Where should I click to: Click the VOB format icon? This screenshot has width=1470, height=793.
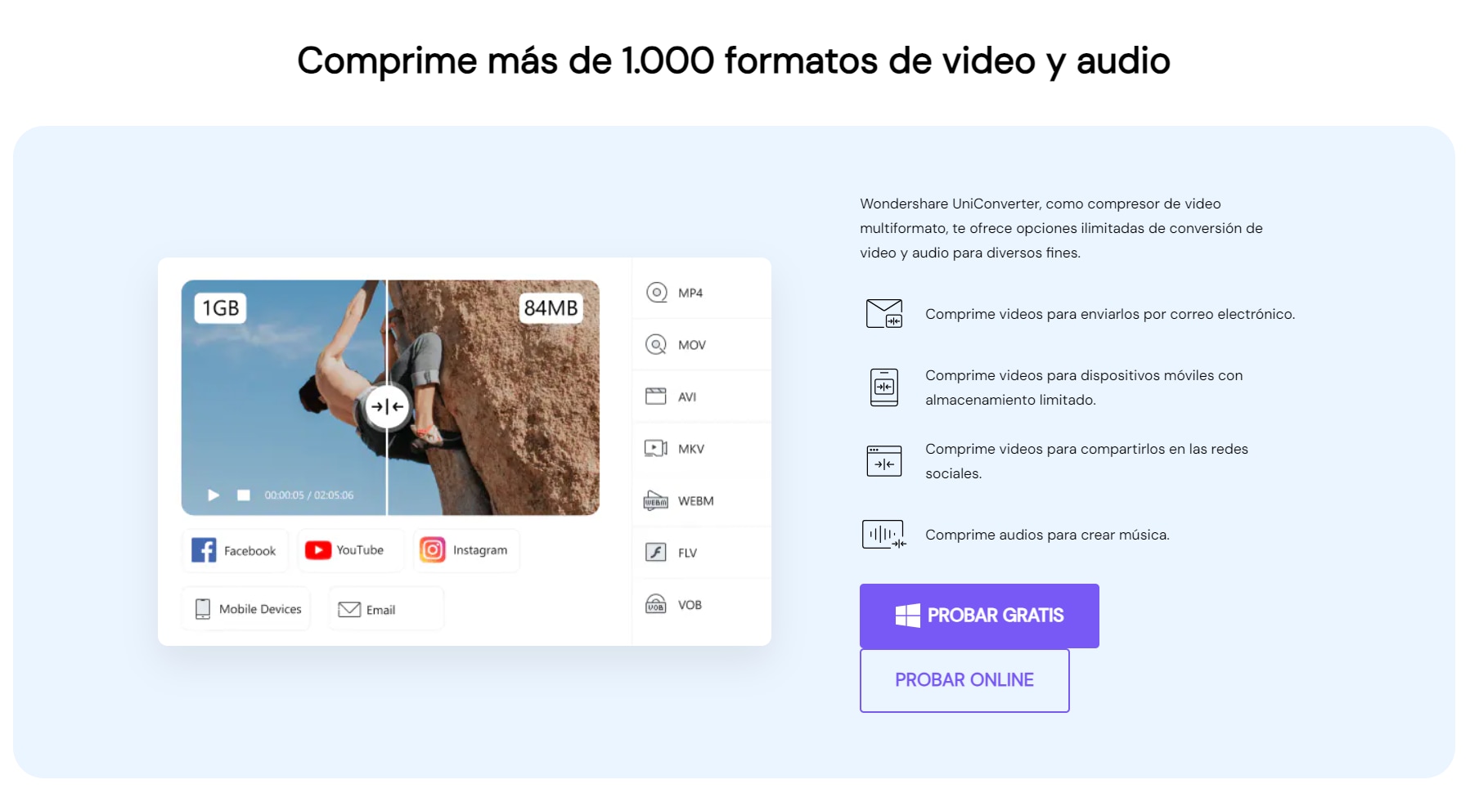(x=656, y=605)
